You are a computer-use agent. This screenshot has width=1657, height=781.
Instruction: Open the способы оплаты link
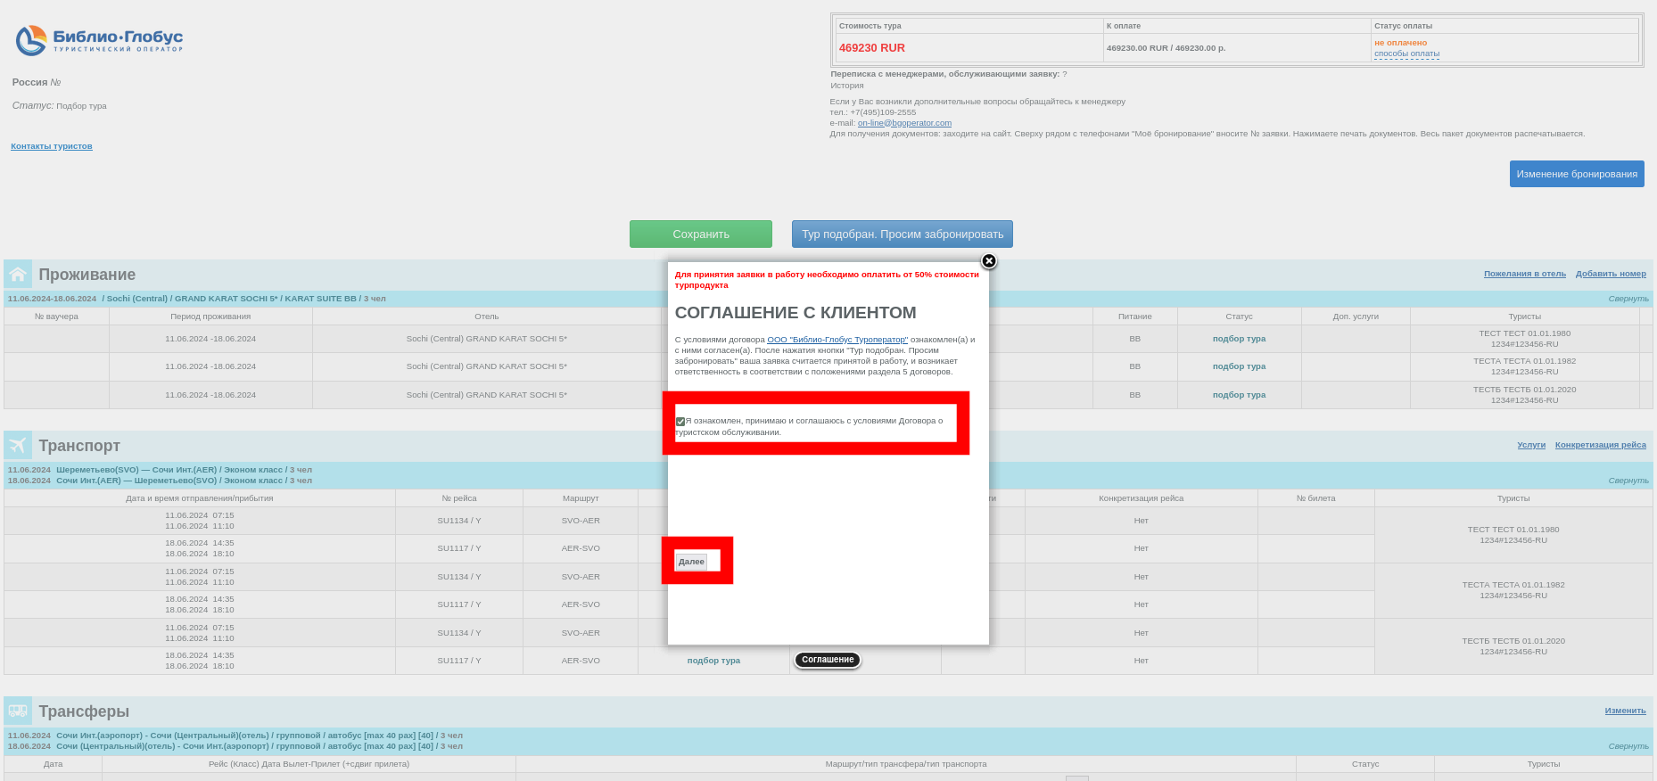(1406, 53)
